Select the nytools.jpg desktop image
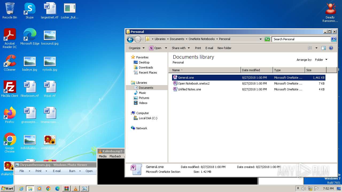 point(50,63)
